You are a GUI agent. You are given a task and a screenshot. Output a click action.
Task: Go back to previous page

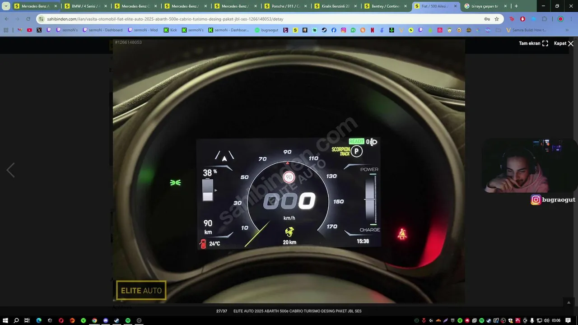[x=6, y=19]
